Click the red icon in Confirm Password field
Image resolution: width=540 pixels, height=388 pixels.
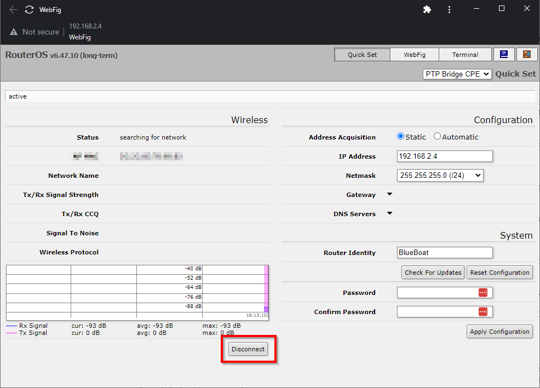[482, 312]
